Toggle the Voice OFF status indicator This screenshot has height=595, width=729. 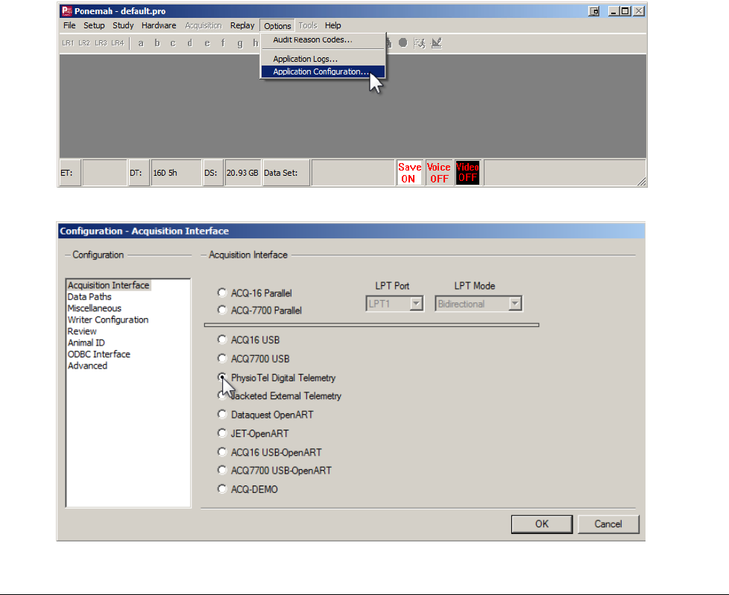pos(439,173)
